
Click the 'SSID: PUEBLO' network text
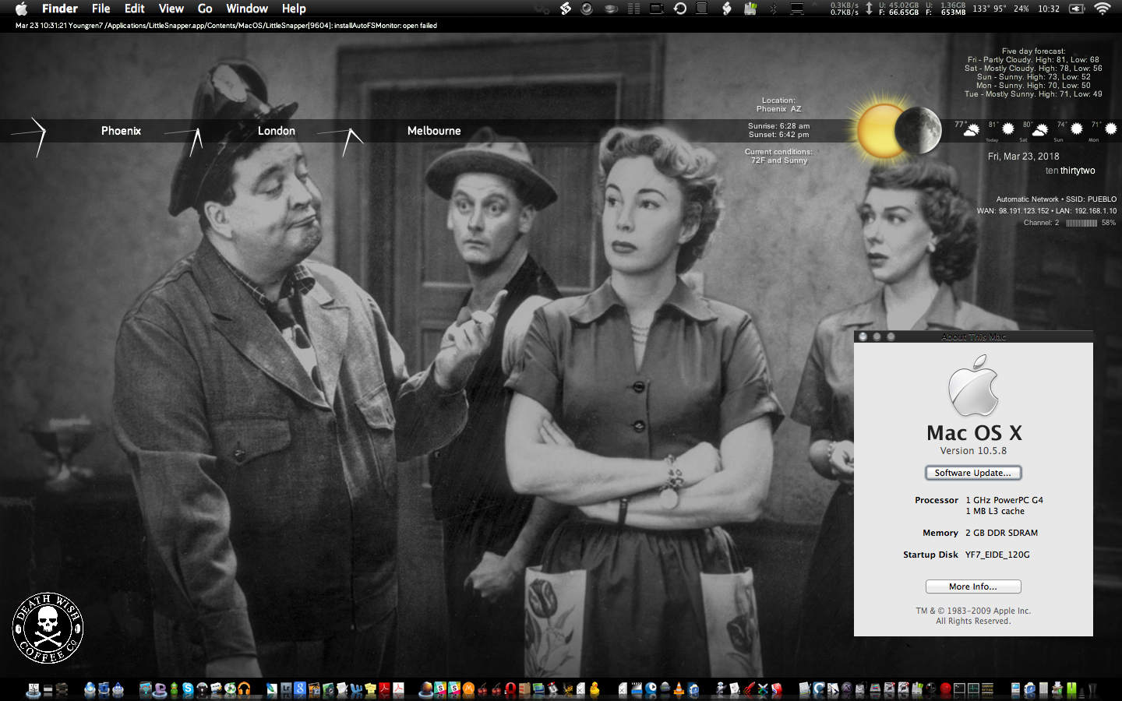tap(1091, 199)
